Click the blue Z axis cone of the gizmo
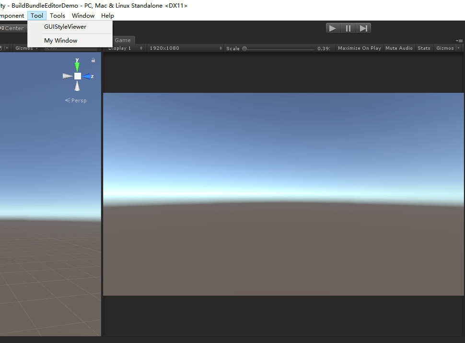465x343 pixels. (88, 76)
